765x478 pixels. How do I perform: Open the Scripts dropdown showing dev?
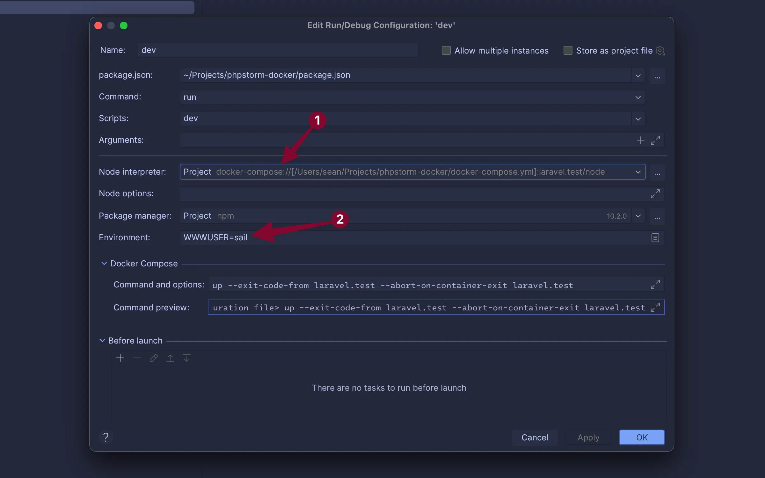click(x=638, y=119)
